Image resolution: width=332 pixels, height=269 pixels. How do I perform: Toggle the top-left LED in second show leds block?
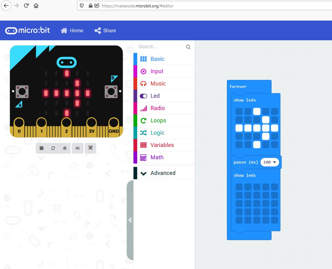239,187
